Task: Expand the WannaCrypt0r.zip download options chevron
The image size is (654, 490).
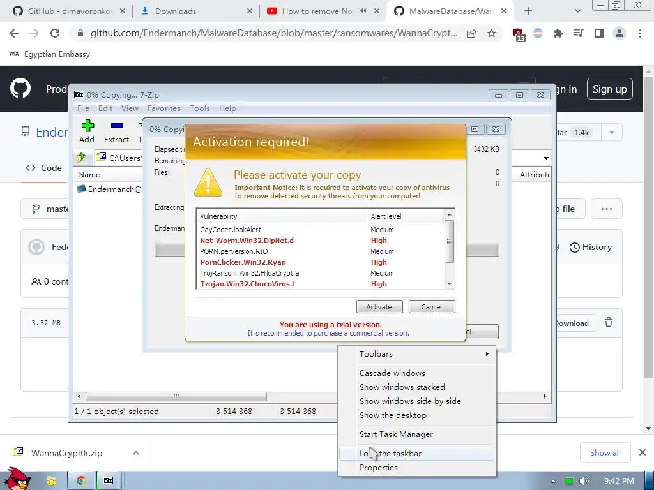Action: click(136, 453)
